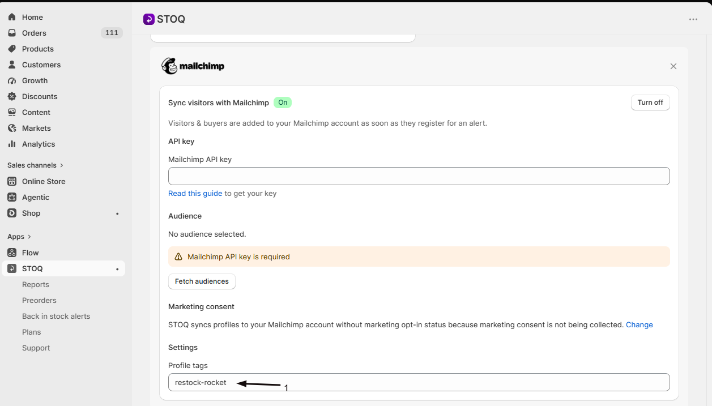
Task: Close the Mailchimp integration panel
Action: [673, 66]
